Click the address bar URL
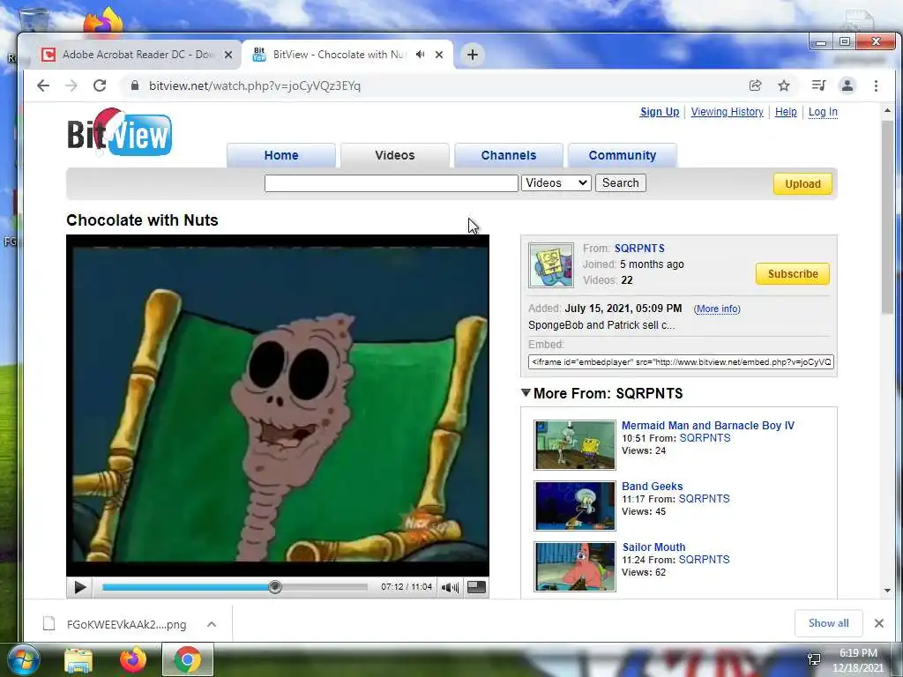Viewport: 903px width, 677px height. pos(255,86)
